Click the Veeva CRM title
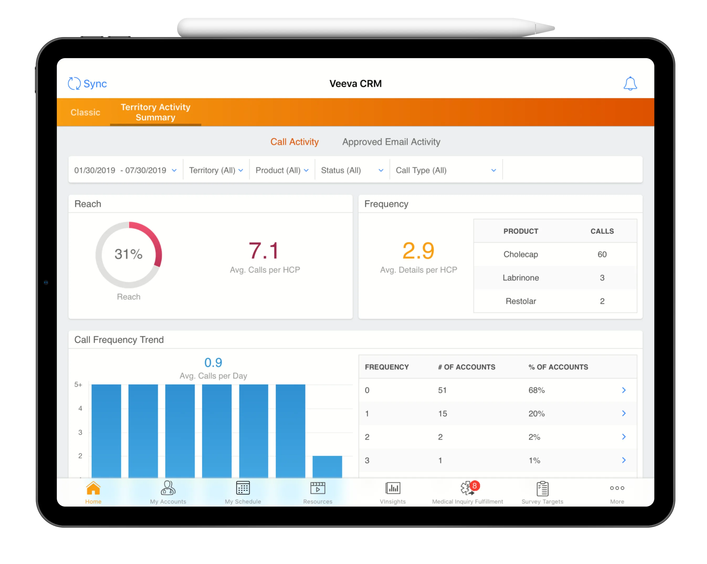The image size is (707, 564). (355, 84)
